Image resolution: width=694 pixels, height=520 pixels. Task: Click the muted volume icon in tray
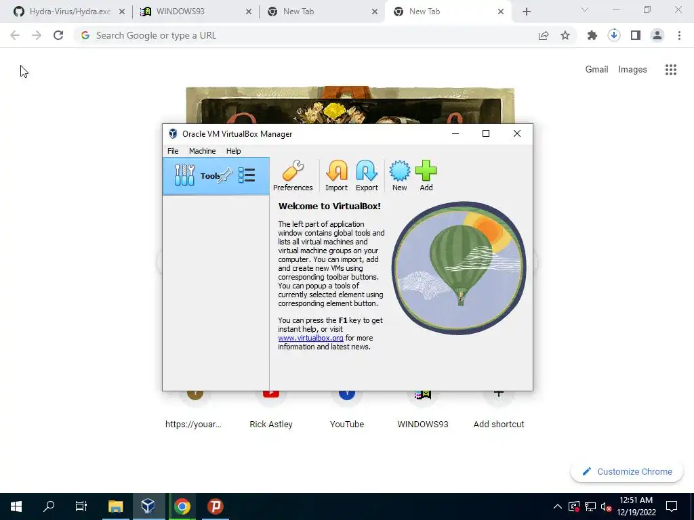point(606,506)
